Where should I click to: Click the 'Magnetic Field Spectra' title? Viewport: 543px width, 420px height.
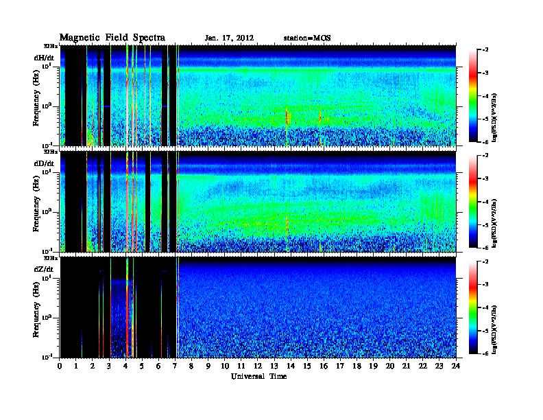(112, 38)
